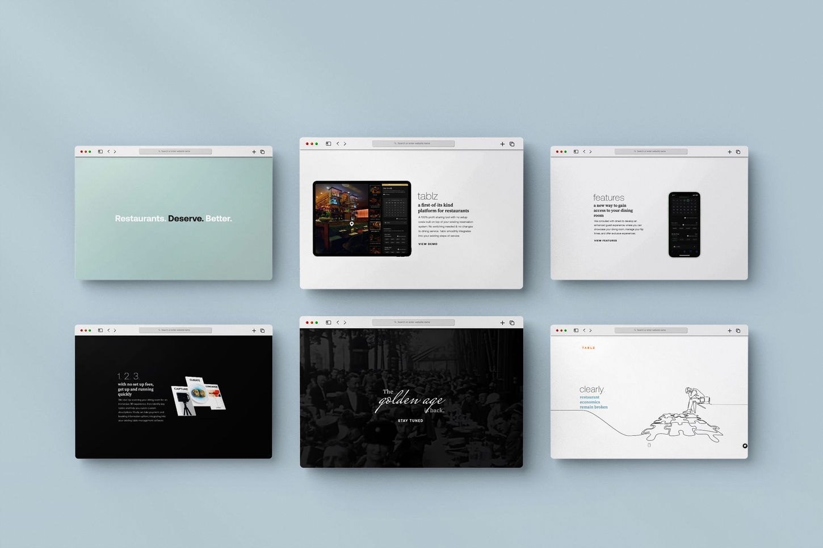Click the map pin marker on the restaurant photo
Image resolution: width=823 pixels, height=548 pixels.
353,224
